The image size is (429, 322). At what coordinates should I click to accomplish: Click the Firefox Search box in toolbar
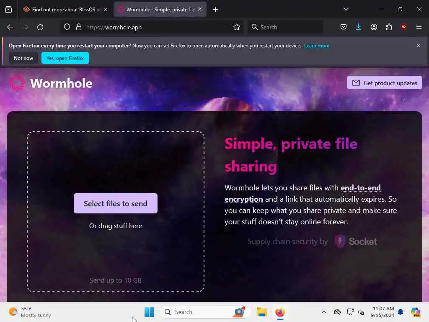point(285,27)
